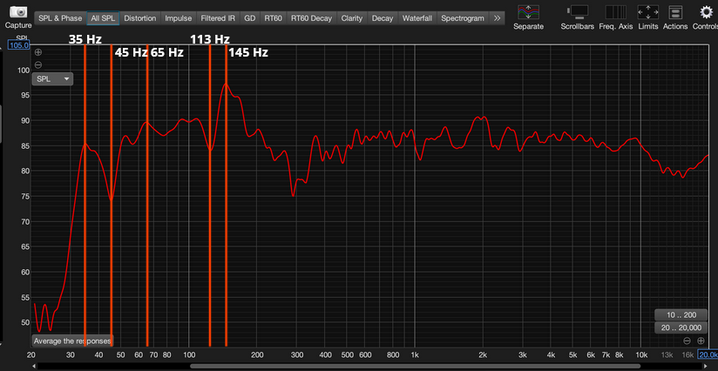Image resolution: width=718 pixels, height=371 pixels.
Task: Click the horizontal scrollbar below the frequency axis
Action: point(366,367)
